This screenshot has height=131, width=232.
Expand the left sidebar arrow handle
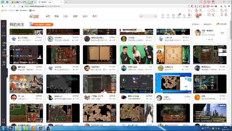click(x=6, y=73)
